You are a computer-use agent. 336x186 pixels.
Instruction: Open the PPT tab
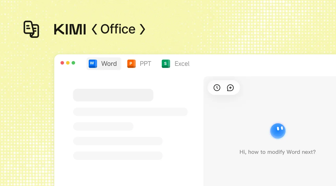[139, 64]
